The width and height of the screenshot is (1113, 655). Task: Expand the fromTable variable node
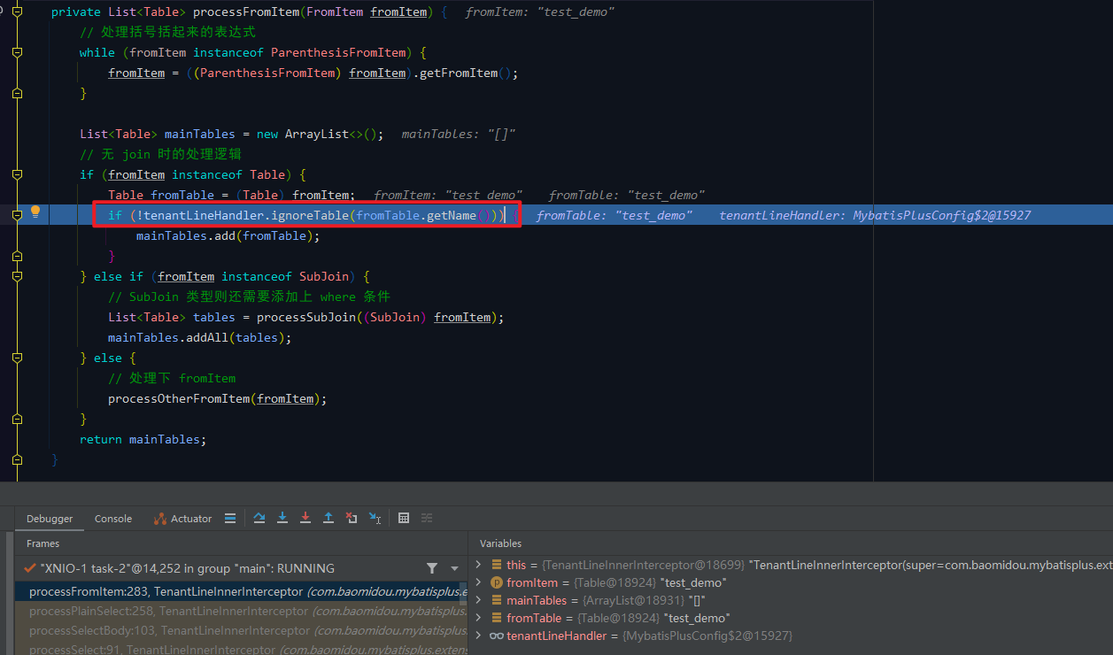click(479, 618)
